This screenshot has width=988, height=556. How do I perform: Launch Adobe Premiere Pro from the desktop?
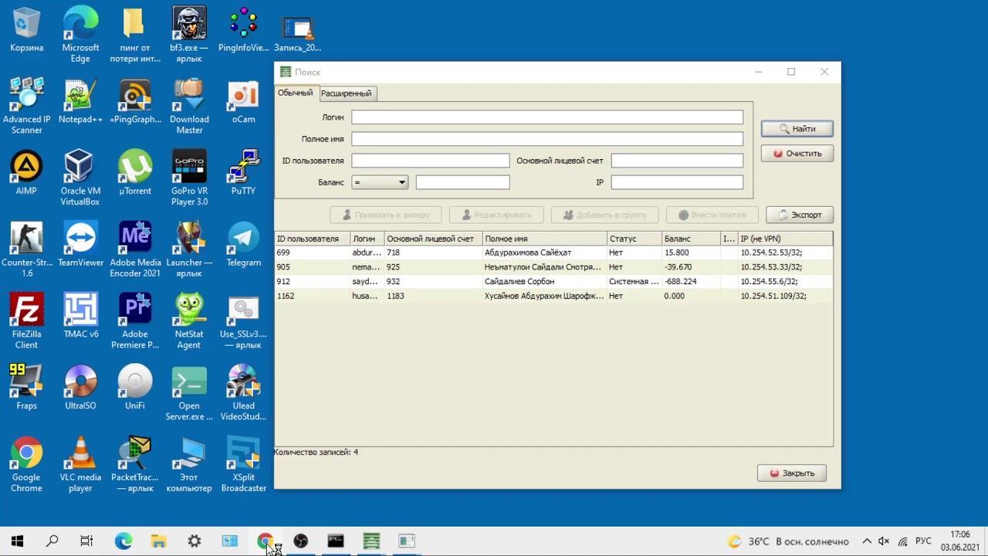point(135,321)
